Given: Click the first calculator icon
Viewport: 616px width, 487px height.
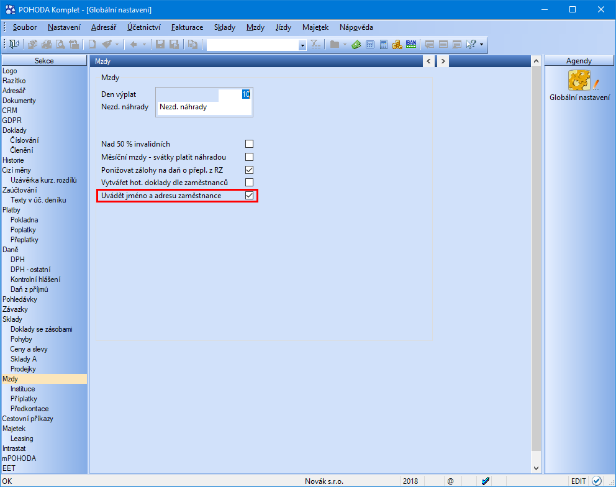Looking at the screenshot, I should (x=369, y=45).
